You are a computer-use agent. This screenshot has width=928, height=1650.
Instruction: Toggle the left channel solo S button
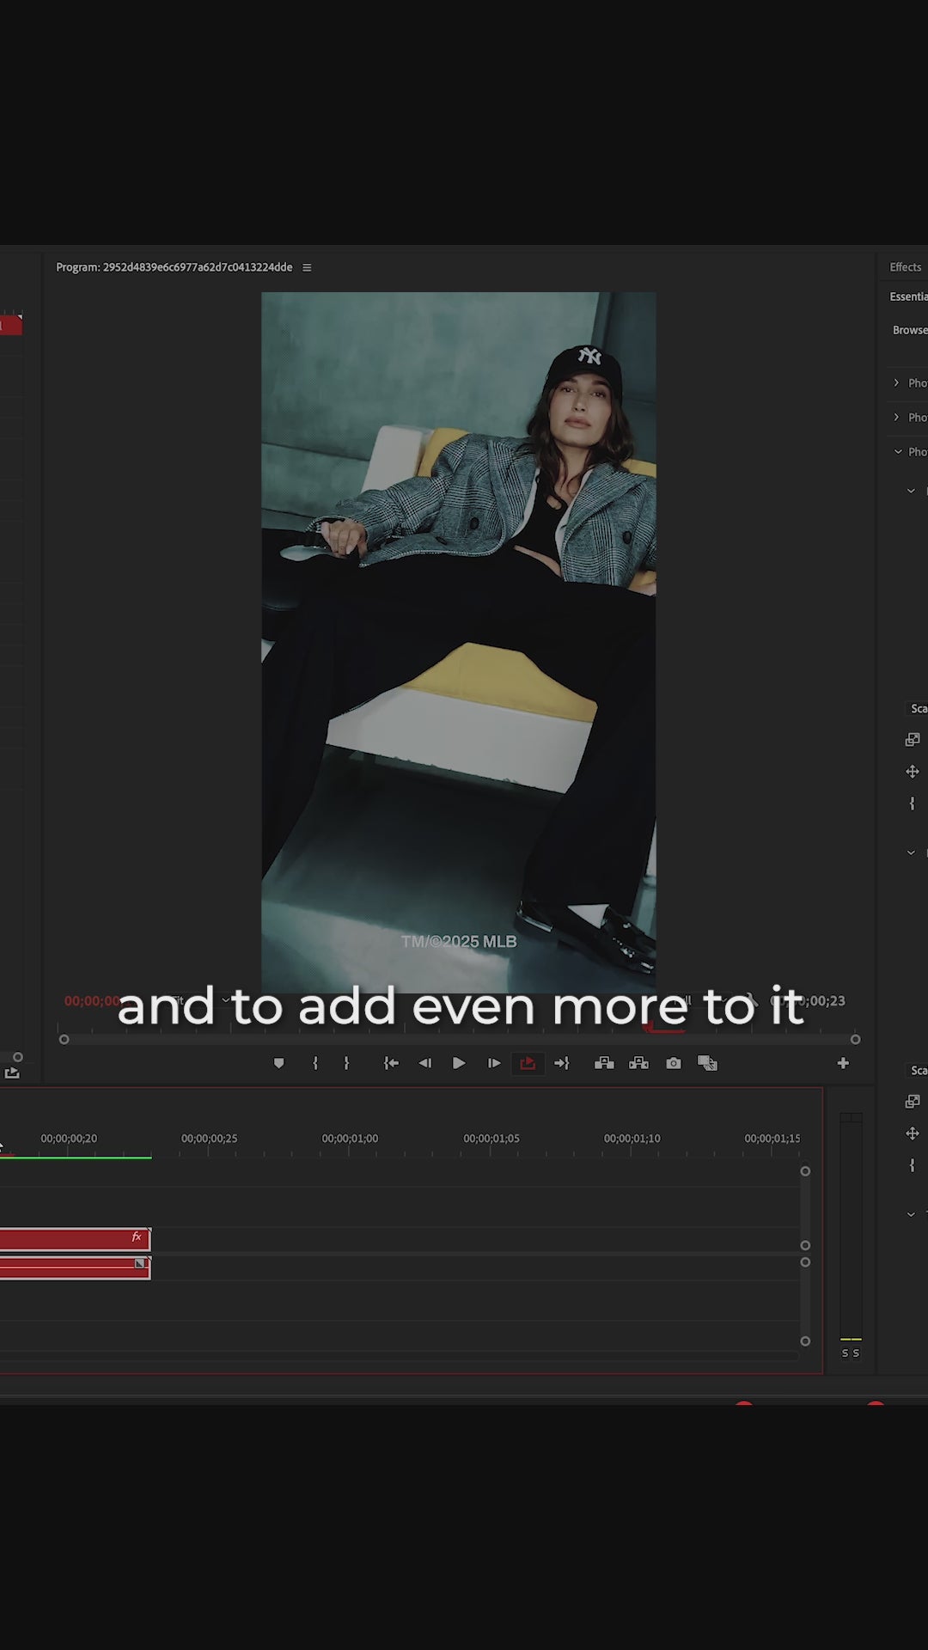(x=845, y=1354)
